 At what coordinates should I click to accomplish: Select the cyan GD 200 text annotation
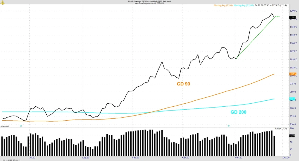coord(238,112)
